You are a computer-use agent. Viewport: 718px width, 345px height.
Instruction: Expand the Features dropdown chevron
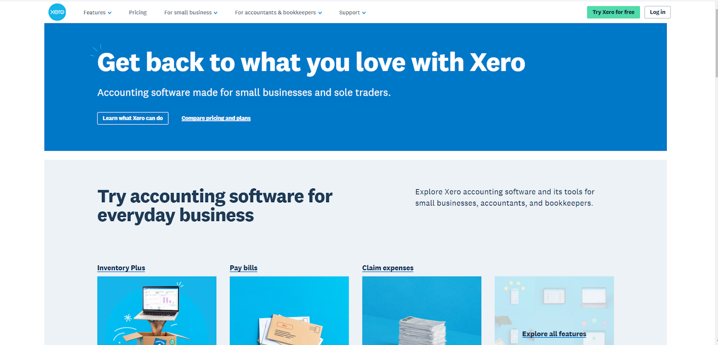coord(109,13)
